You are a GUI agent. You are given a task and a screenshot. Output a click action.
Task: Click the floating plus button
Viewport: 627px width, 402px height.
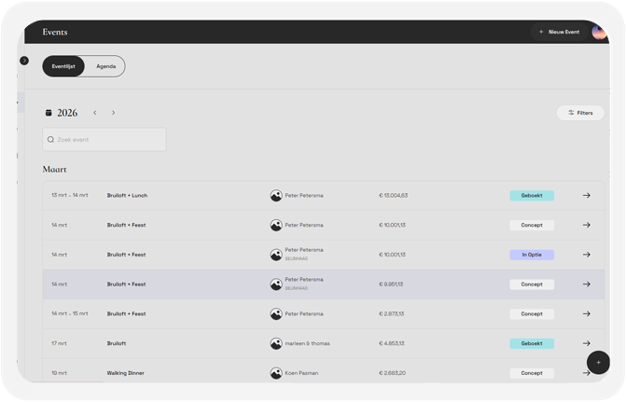(598, 363)
